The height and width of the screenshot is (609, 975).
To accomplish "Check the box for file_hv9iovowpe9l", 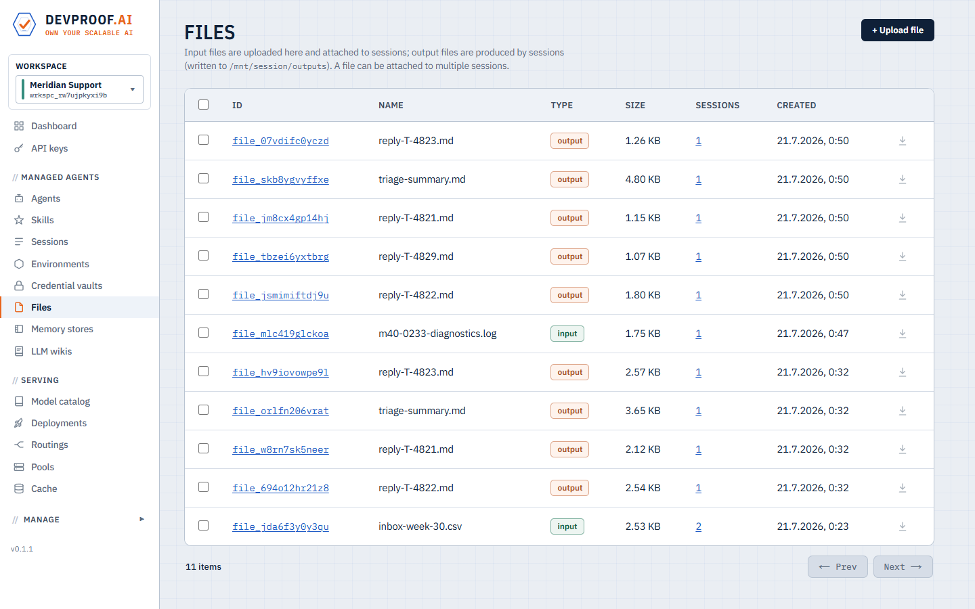I will (x=203, y=371).
